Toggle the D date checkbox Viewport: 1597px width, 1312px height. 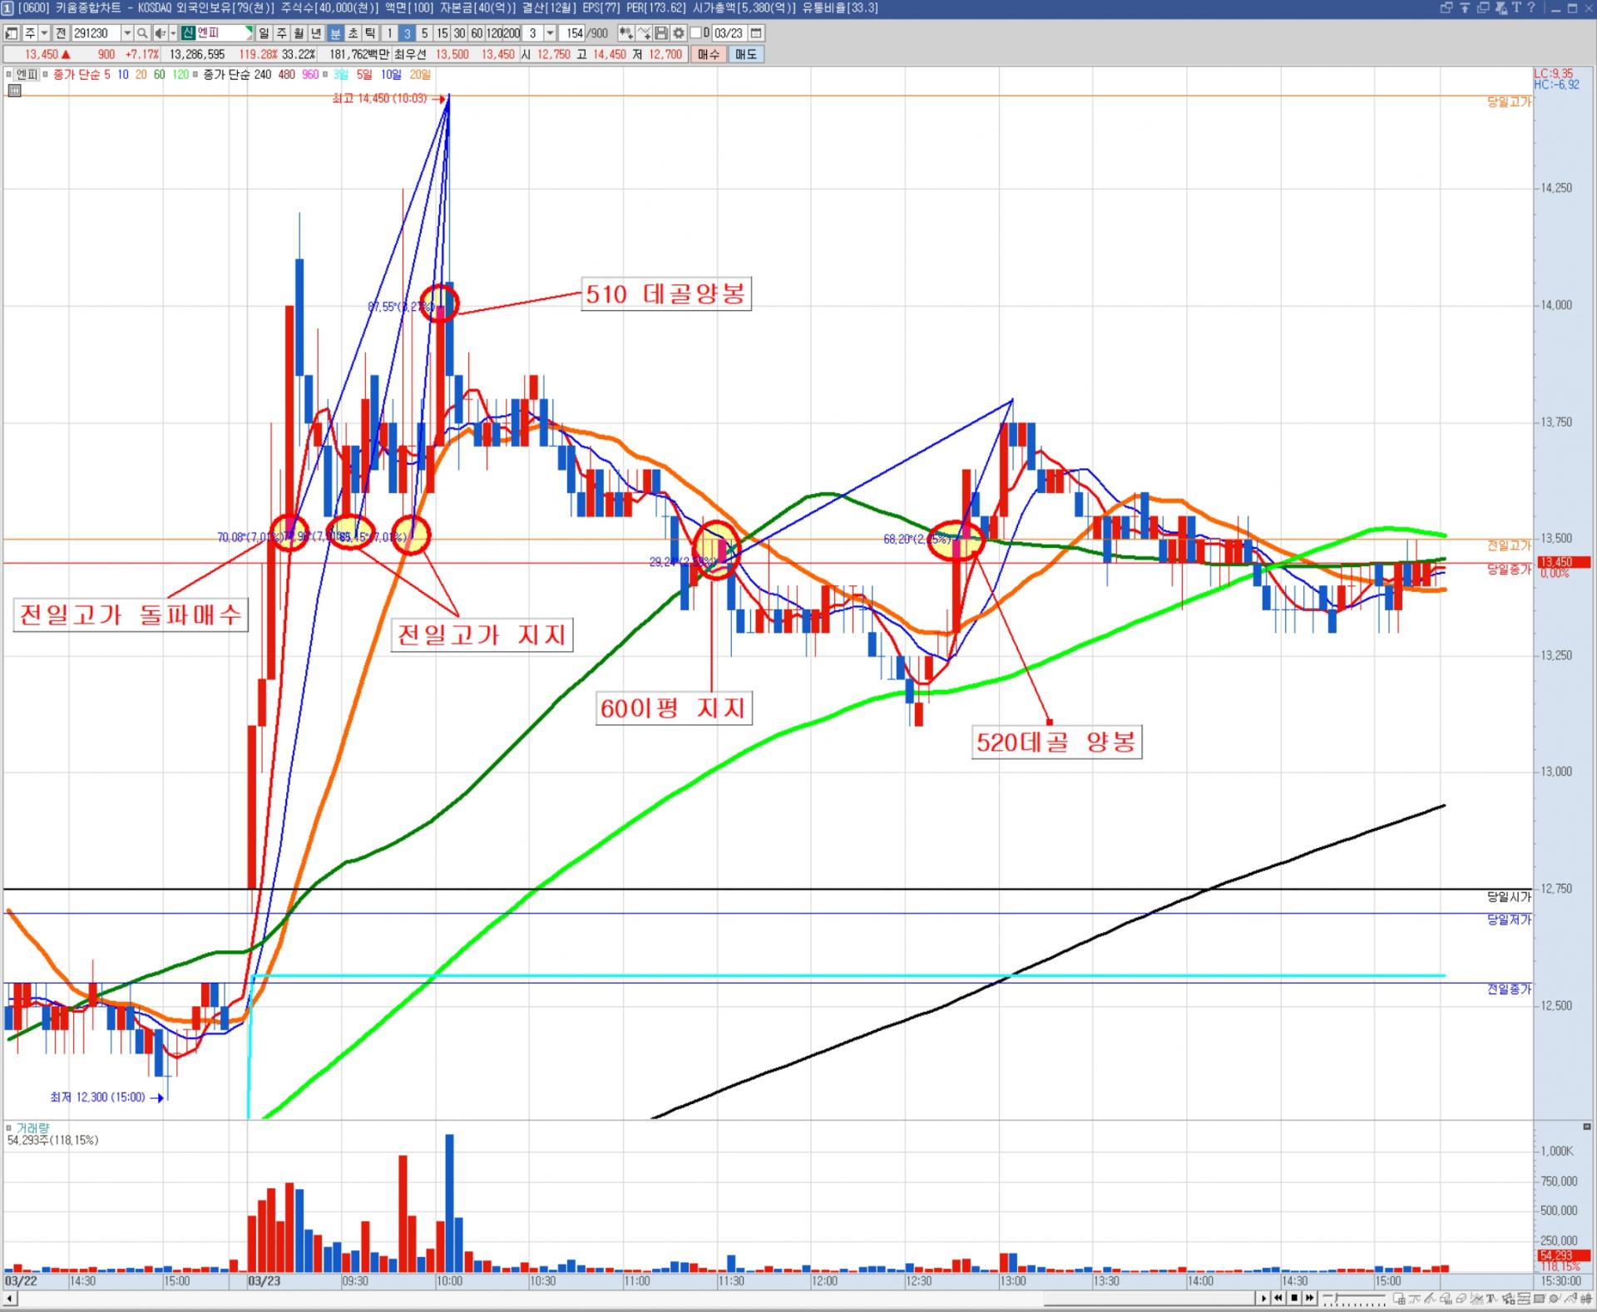coord(696,33)
